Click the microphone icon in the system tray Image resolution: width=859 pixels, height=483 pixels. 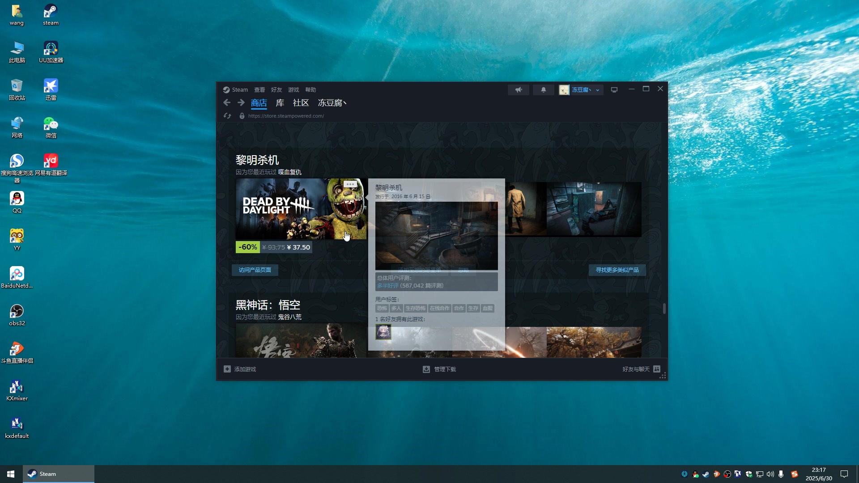tap(781, 474)
